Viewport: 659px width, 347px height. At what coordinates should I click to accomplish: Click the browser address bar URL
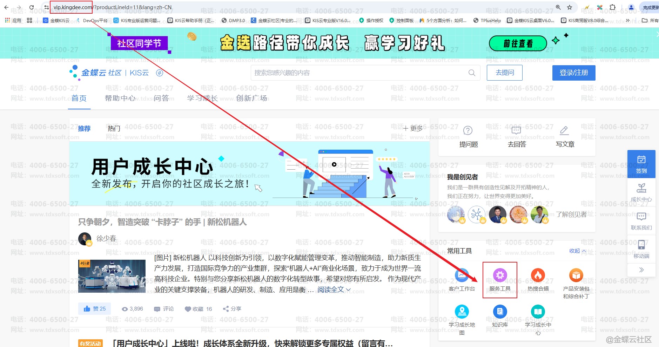tap(113, 7)
